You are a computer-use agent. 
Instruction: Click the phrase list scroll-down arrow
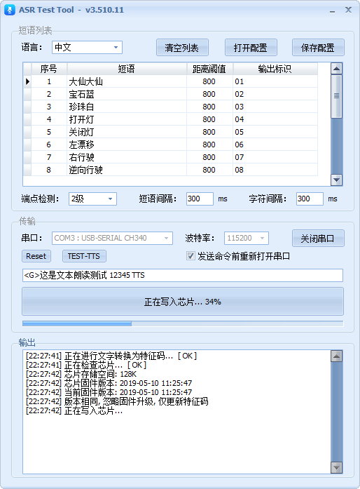336,180
